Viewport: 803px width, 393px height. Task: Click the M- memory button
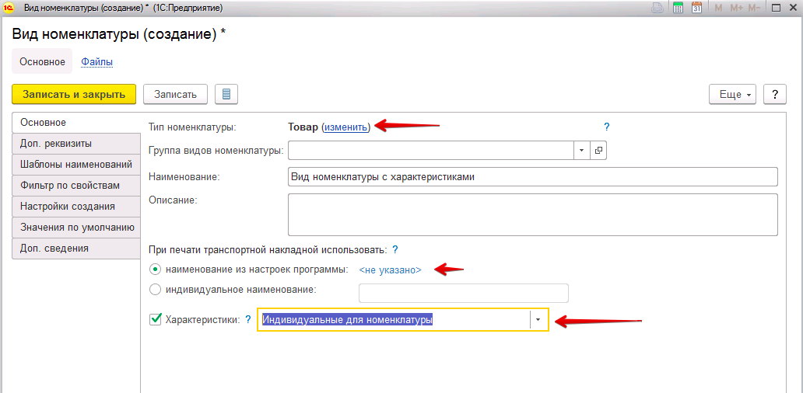pyautogui.click(x=754, y=9)
